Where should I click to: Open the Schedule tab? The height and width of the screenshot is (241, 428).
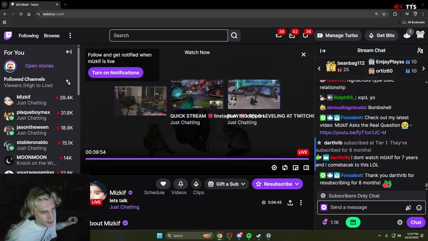(154, 192)
